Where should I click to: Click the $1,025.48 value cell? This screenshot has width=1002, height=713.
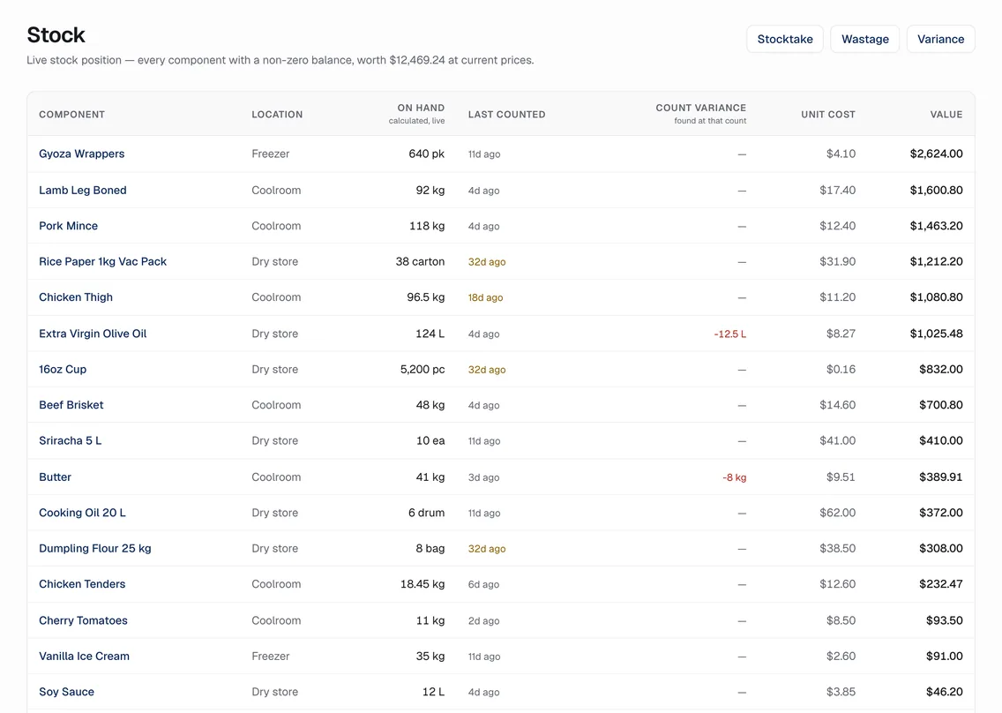936,334
